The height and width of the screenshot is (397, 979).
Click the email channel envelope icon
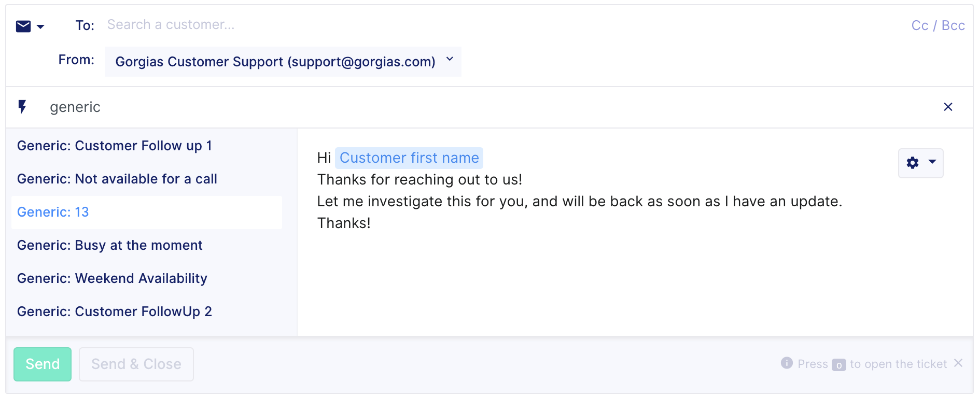pos(23,26)
